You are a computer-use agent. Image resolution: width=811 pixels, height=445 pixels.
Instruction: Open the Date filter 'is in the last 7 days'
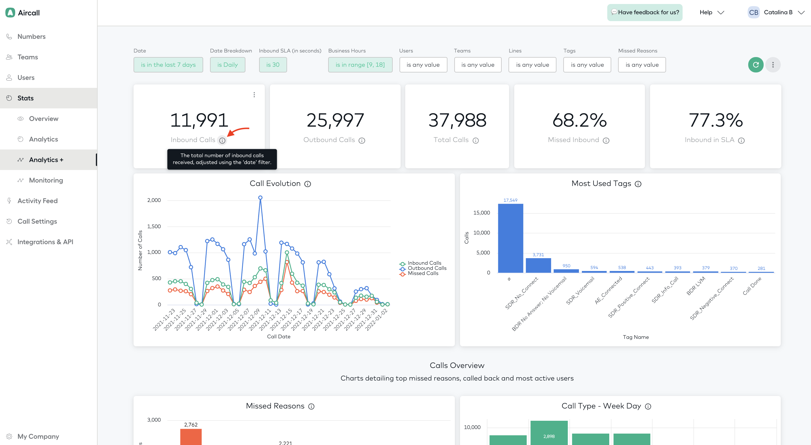pyautogui.click(x=168, y=65)
